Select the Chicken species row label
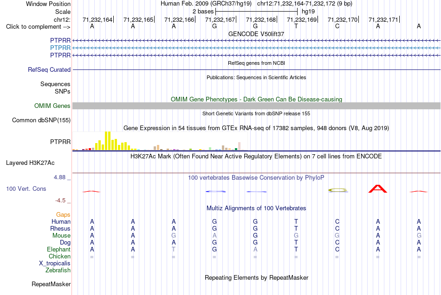 pyautogui.click(x=59, y=256)
